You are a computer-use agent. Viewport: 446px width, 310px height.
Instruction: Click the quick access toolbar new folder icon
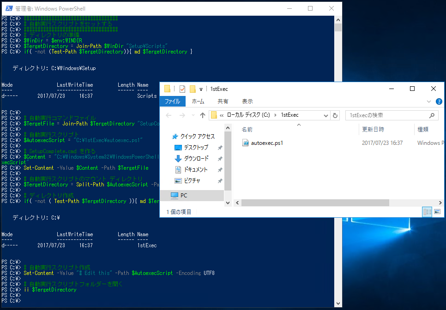[193, 89]
